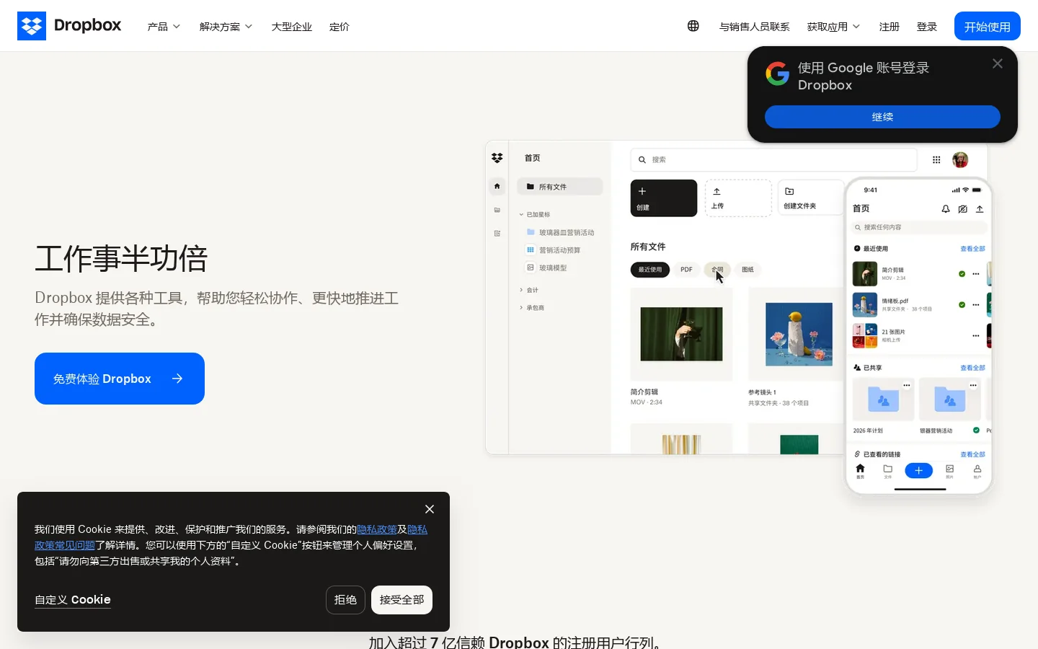This screenshot has width=1038, height=649.
Task: Collapse the 已加星标 section
Action: pos(521,215)
